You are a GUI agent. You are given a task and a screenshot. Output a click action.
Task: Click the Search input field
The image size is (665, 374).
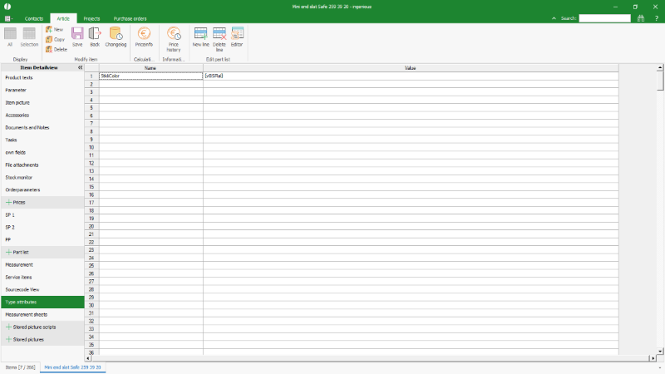605,18
